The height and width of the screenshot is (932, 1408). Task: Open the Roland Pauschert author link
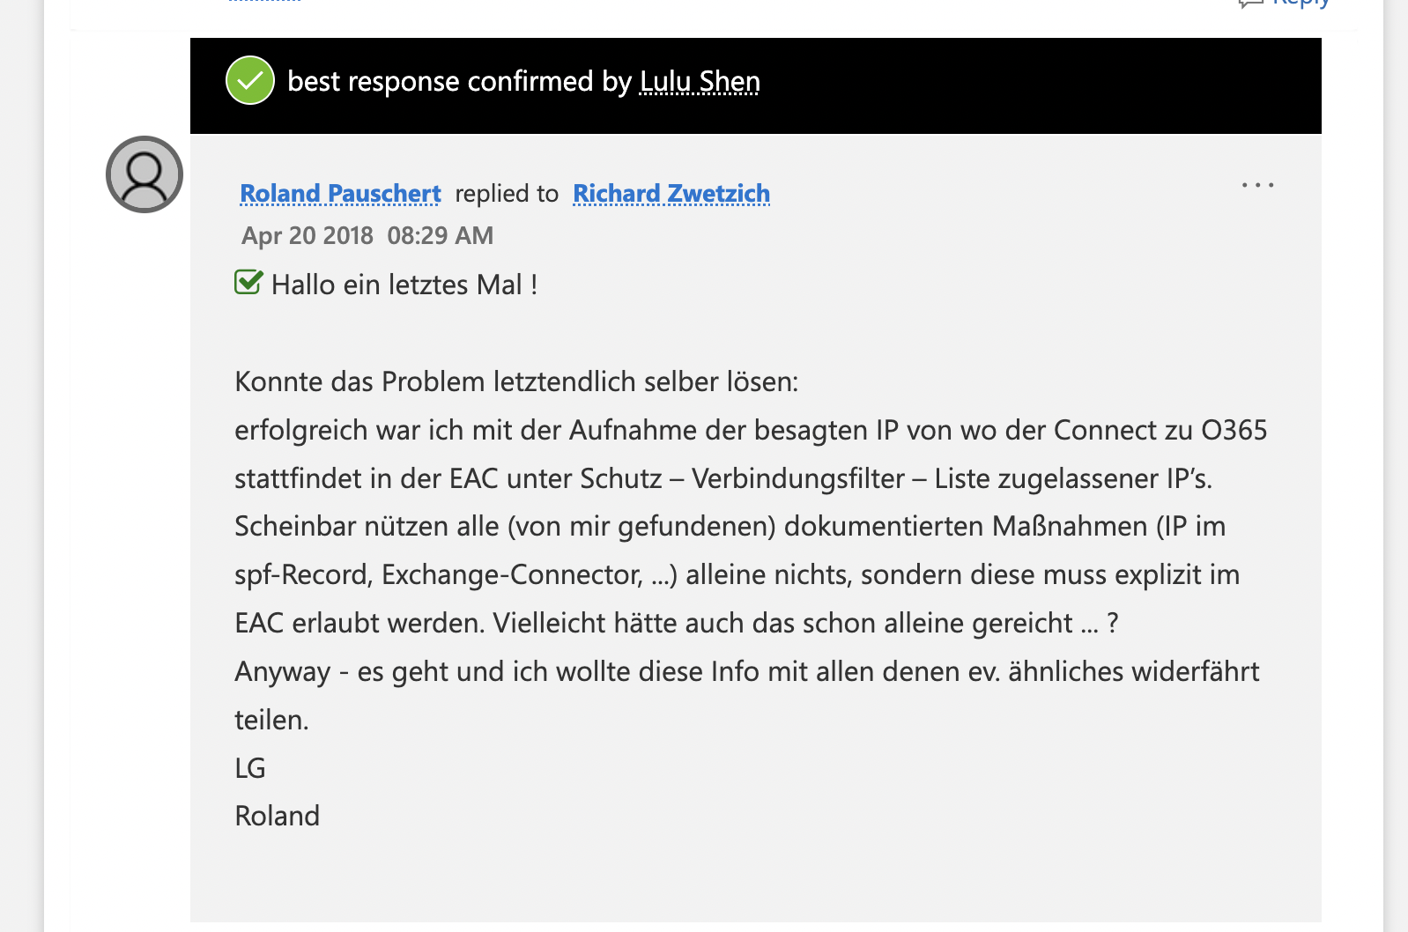[x=340, y=194]
